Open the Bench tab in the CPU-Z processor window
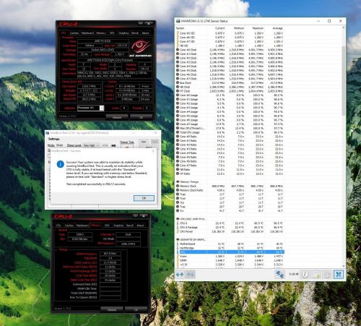This screenshot has height=326, width=361. click(135, 33)
